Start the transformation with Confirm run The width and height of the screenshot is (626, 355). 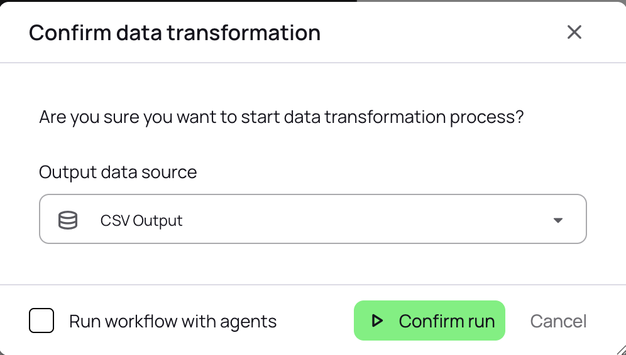pyautogui.click(x=429, y=321)
